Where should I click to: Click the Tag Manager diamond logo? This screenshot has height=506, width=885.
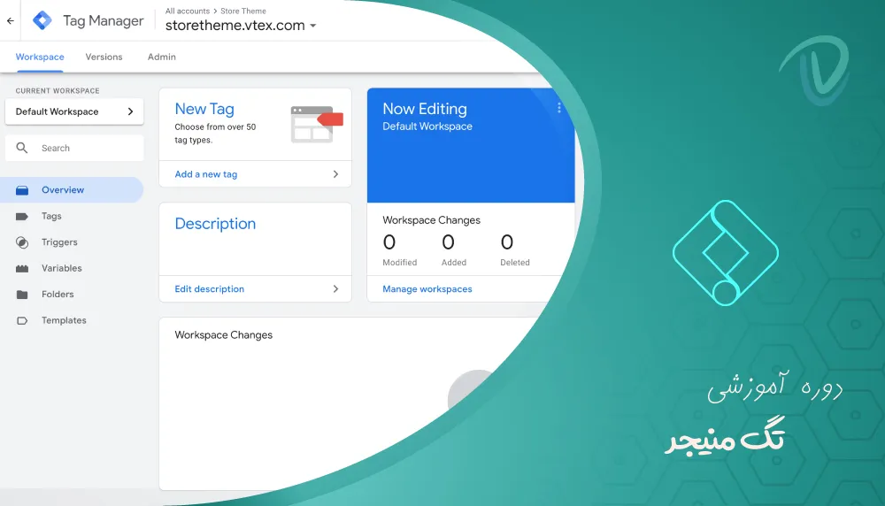pyautogui.click(x=42, y=21)
